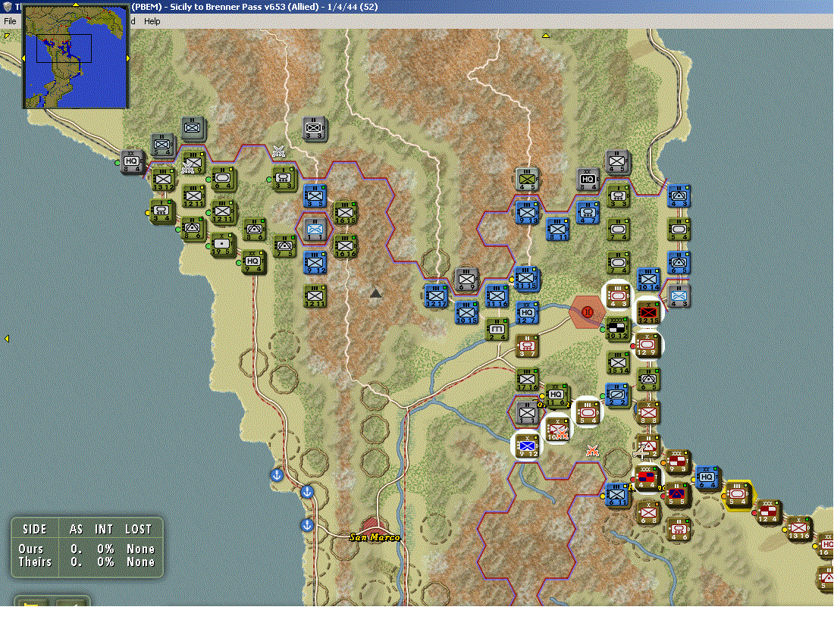Select the green 17-16 infantry regiment

(527, 380)
